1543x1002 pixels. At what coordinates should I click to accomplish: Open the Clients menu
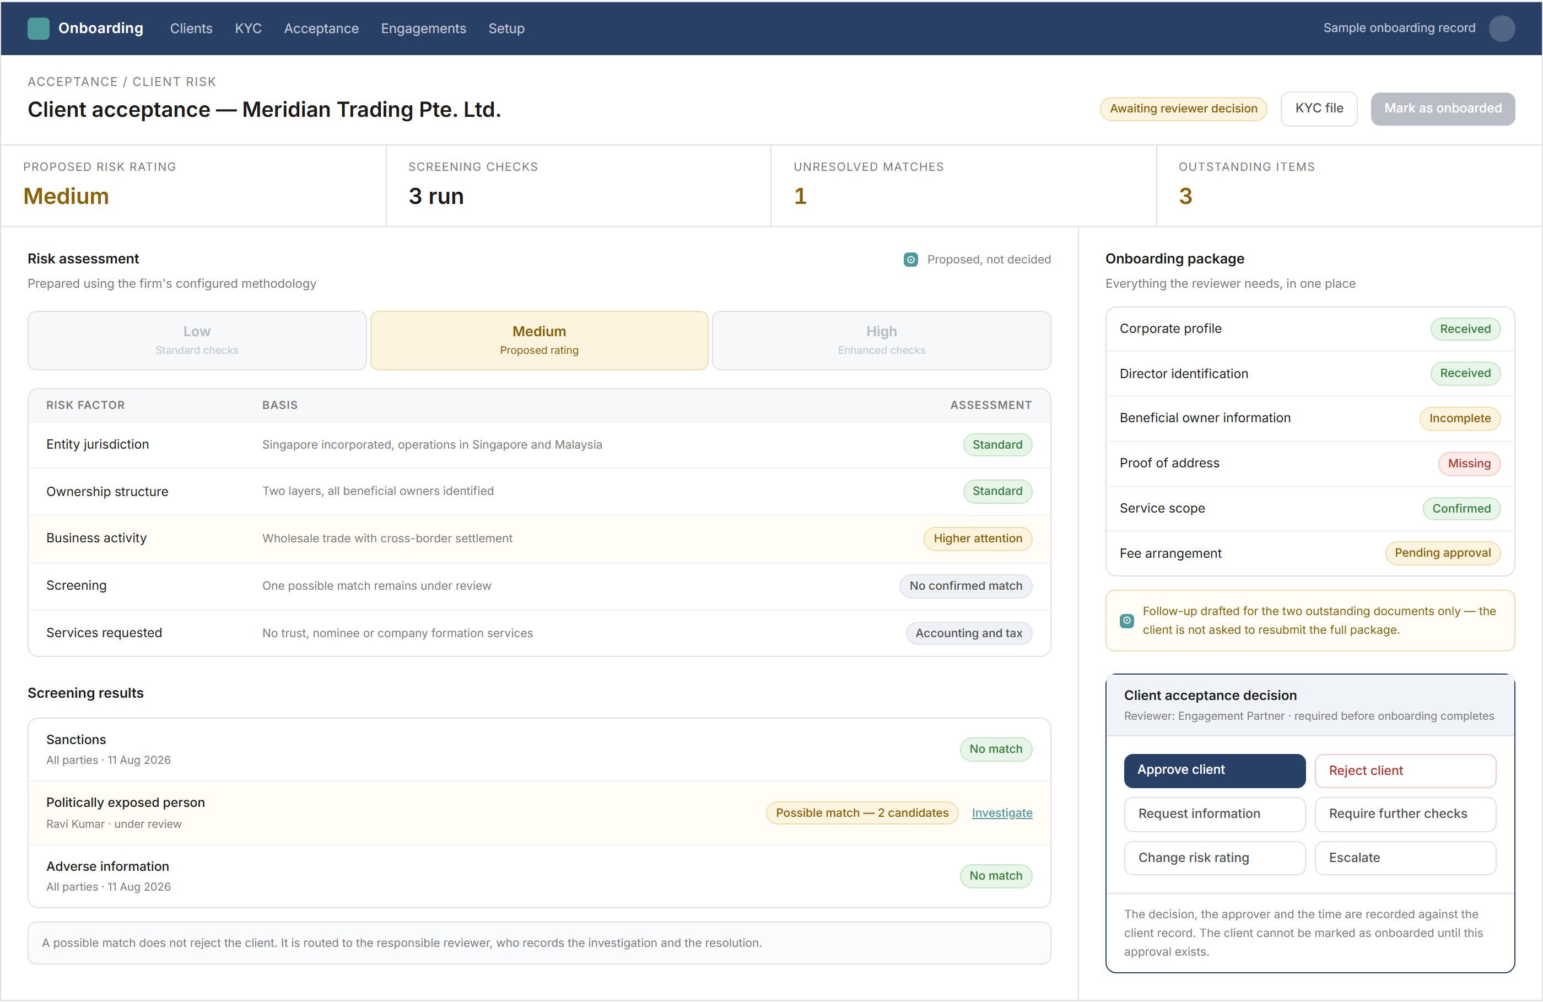pos(191,29)
